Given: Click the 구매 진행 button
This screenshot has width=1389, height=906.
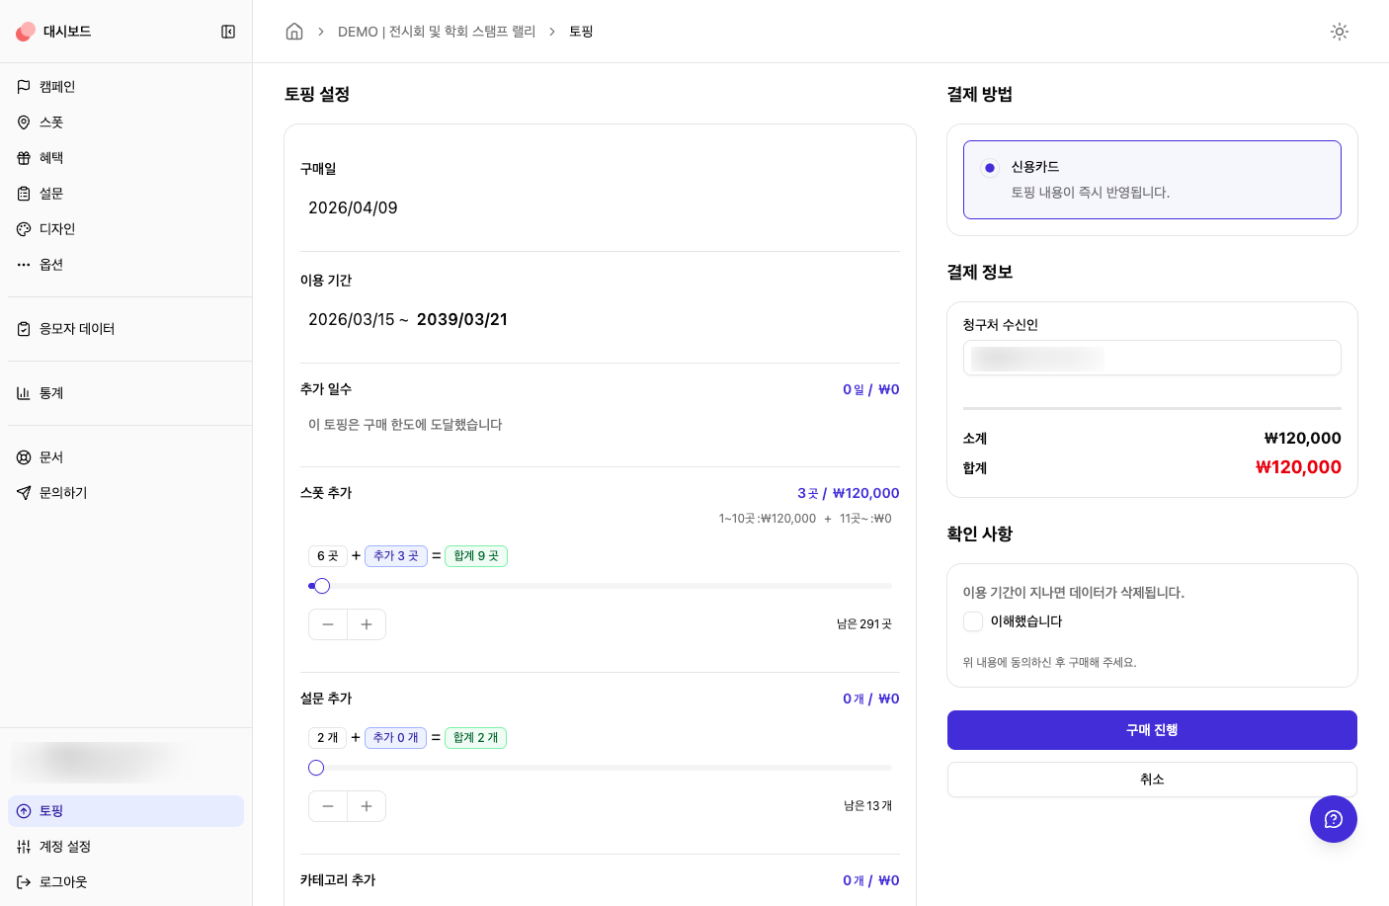Looking at the screenshot, I should pyautogui.click(x=1152, y=730).
